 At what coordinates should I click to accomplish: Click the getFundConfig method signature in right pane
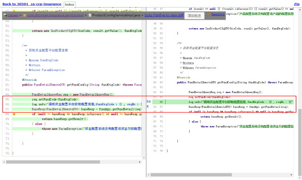235,82
